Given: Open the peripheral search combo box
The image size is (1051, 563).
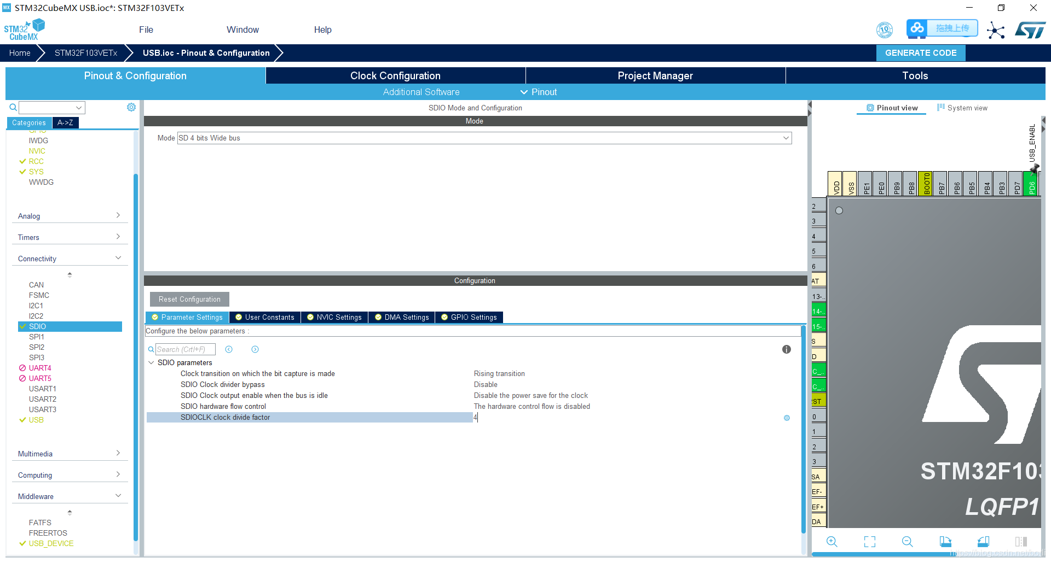Looking at the screenshot, I should tap(52, 107).
